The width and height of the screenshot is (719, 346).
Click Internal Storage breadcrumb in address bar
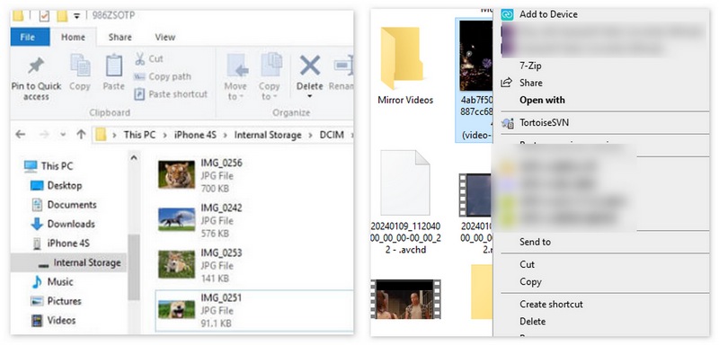click(268, 135)
